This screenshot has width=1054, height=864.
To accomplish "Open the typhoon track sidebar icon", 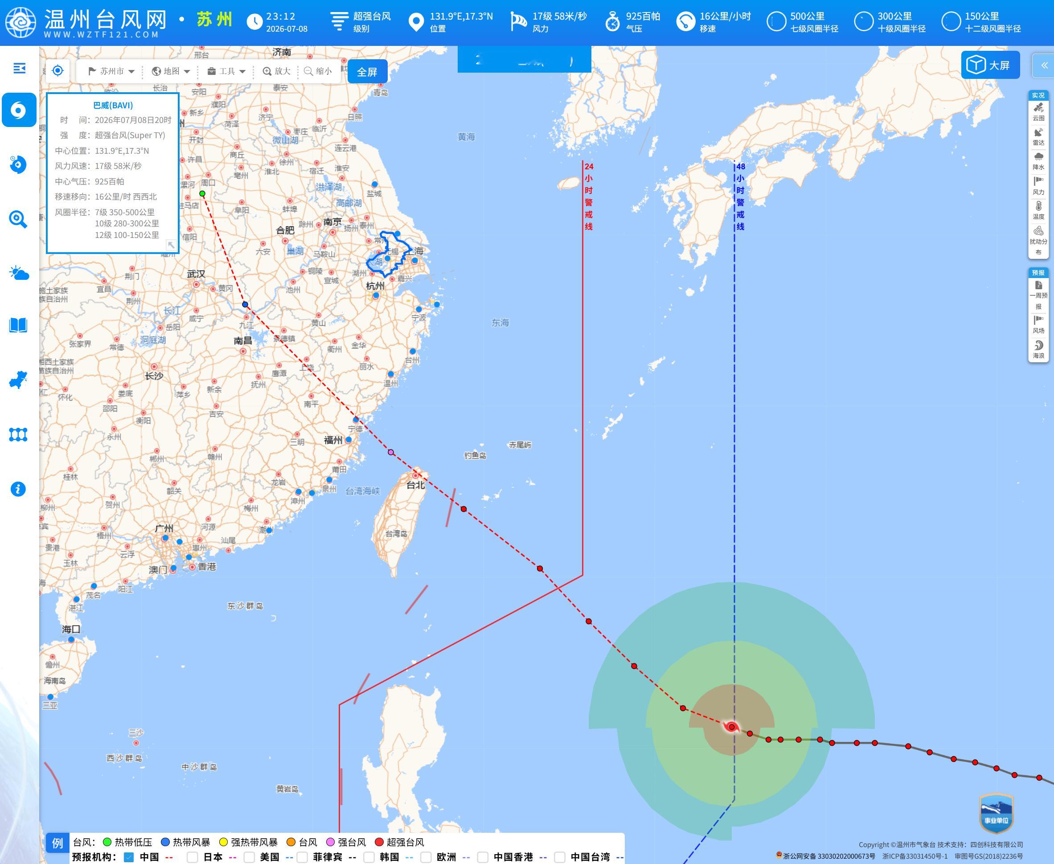I will 19,110.
